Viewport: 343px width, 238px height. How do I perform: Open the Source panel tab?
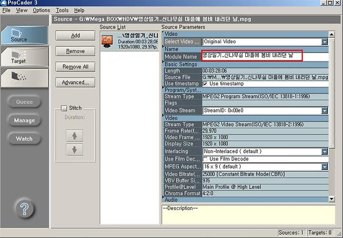click(x=24, y=35)
